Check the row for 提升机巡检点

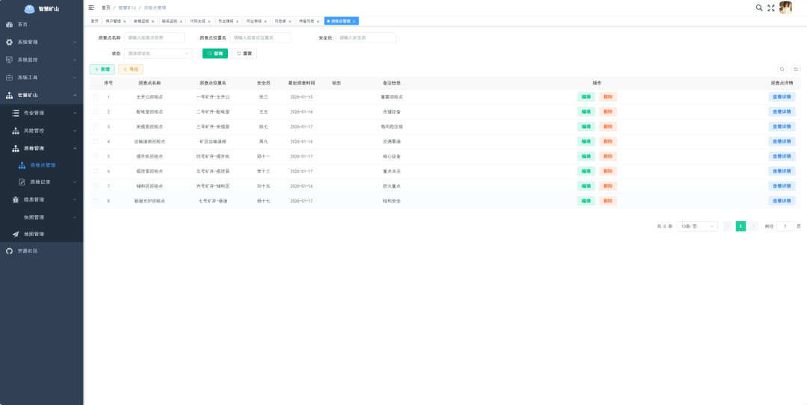(x=96, y=156)
